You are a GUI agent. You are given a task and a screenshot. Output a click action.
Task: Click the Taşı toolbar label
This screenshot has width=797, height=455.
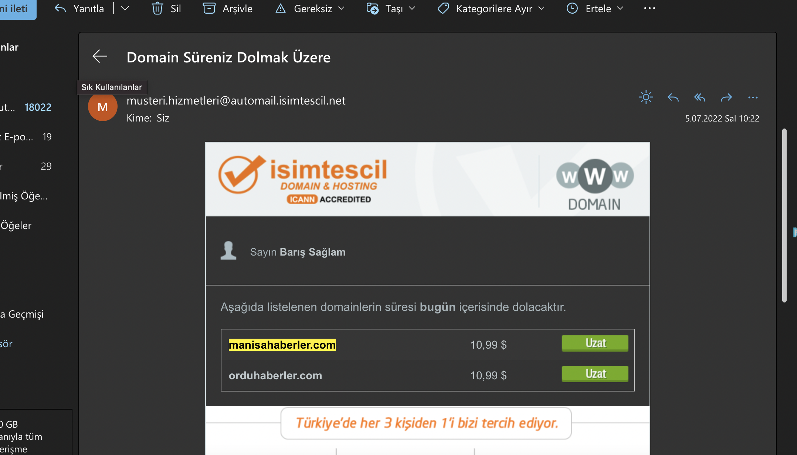pos(394,8)
